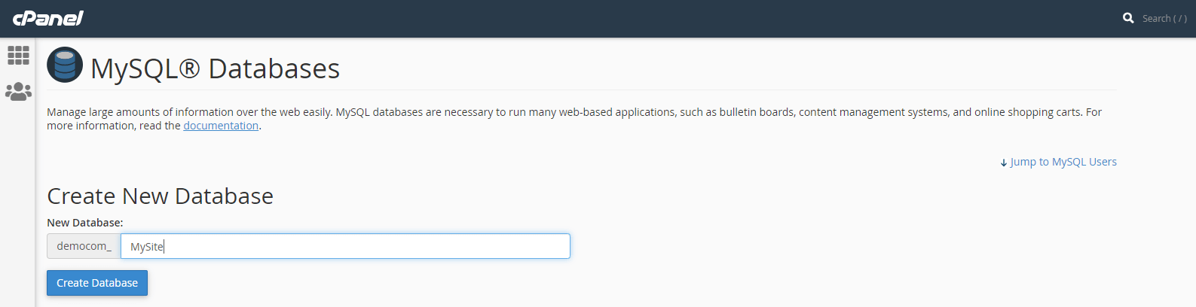Click the search magnifier icon
The width and height of the screenshot is (1196, 307).
(x=1128, y=18)
